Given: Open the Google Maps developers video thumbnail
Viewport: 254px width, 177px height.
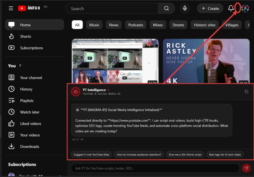Looking at the screenshot, I should click(x=115, y=61).
